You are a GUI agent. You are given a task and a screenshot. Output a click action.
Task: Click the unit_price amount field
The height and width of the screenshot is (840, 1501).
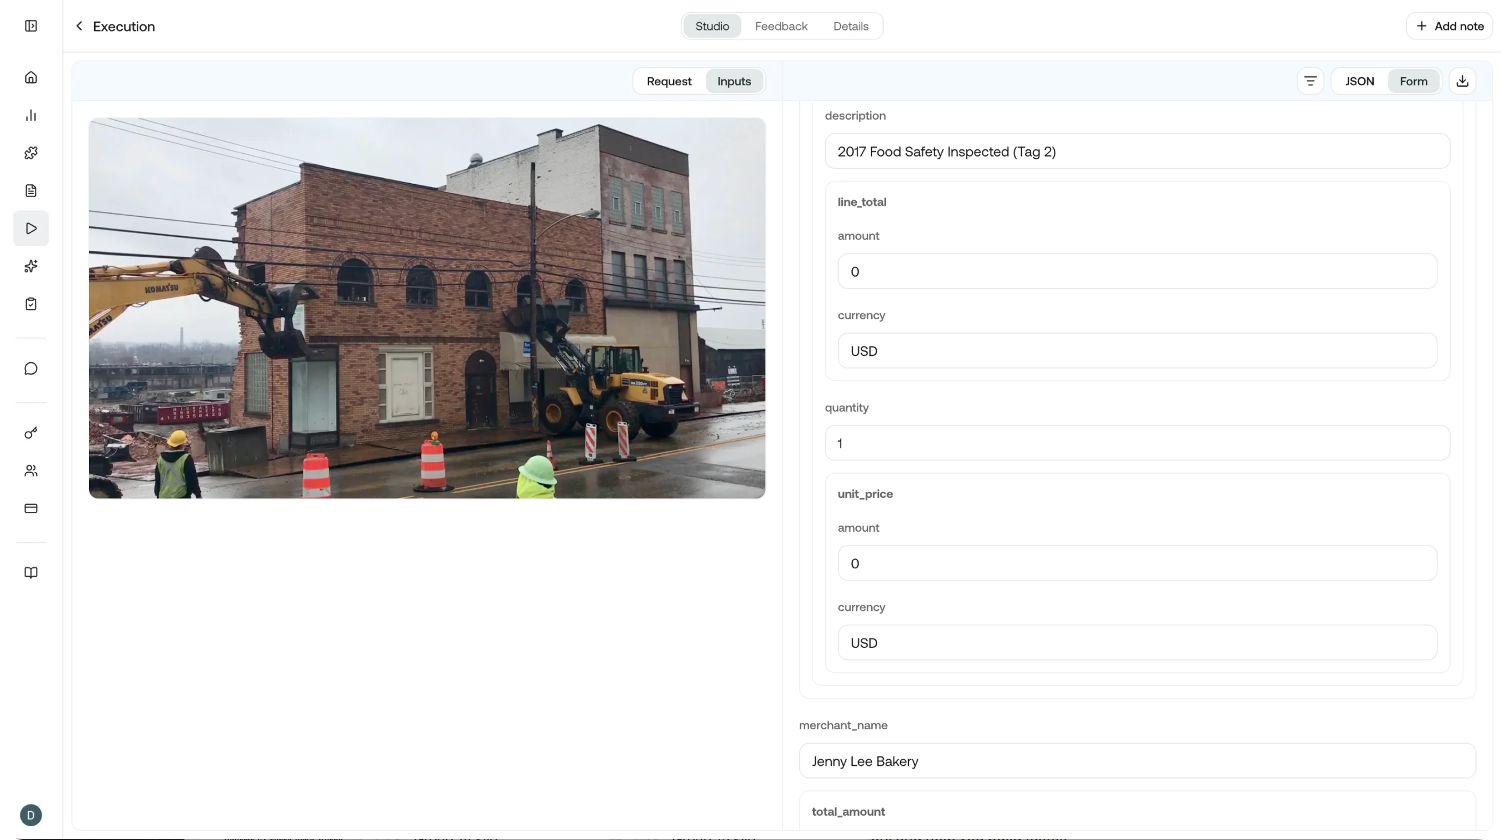coord(1137,563)
